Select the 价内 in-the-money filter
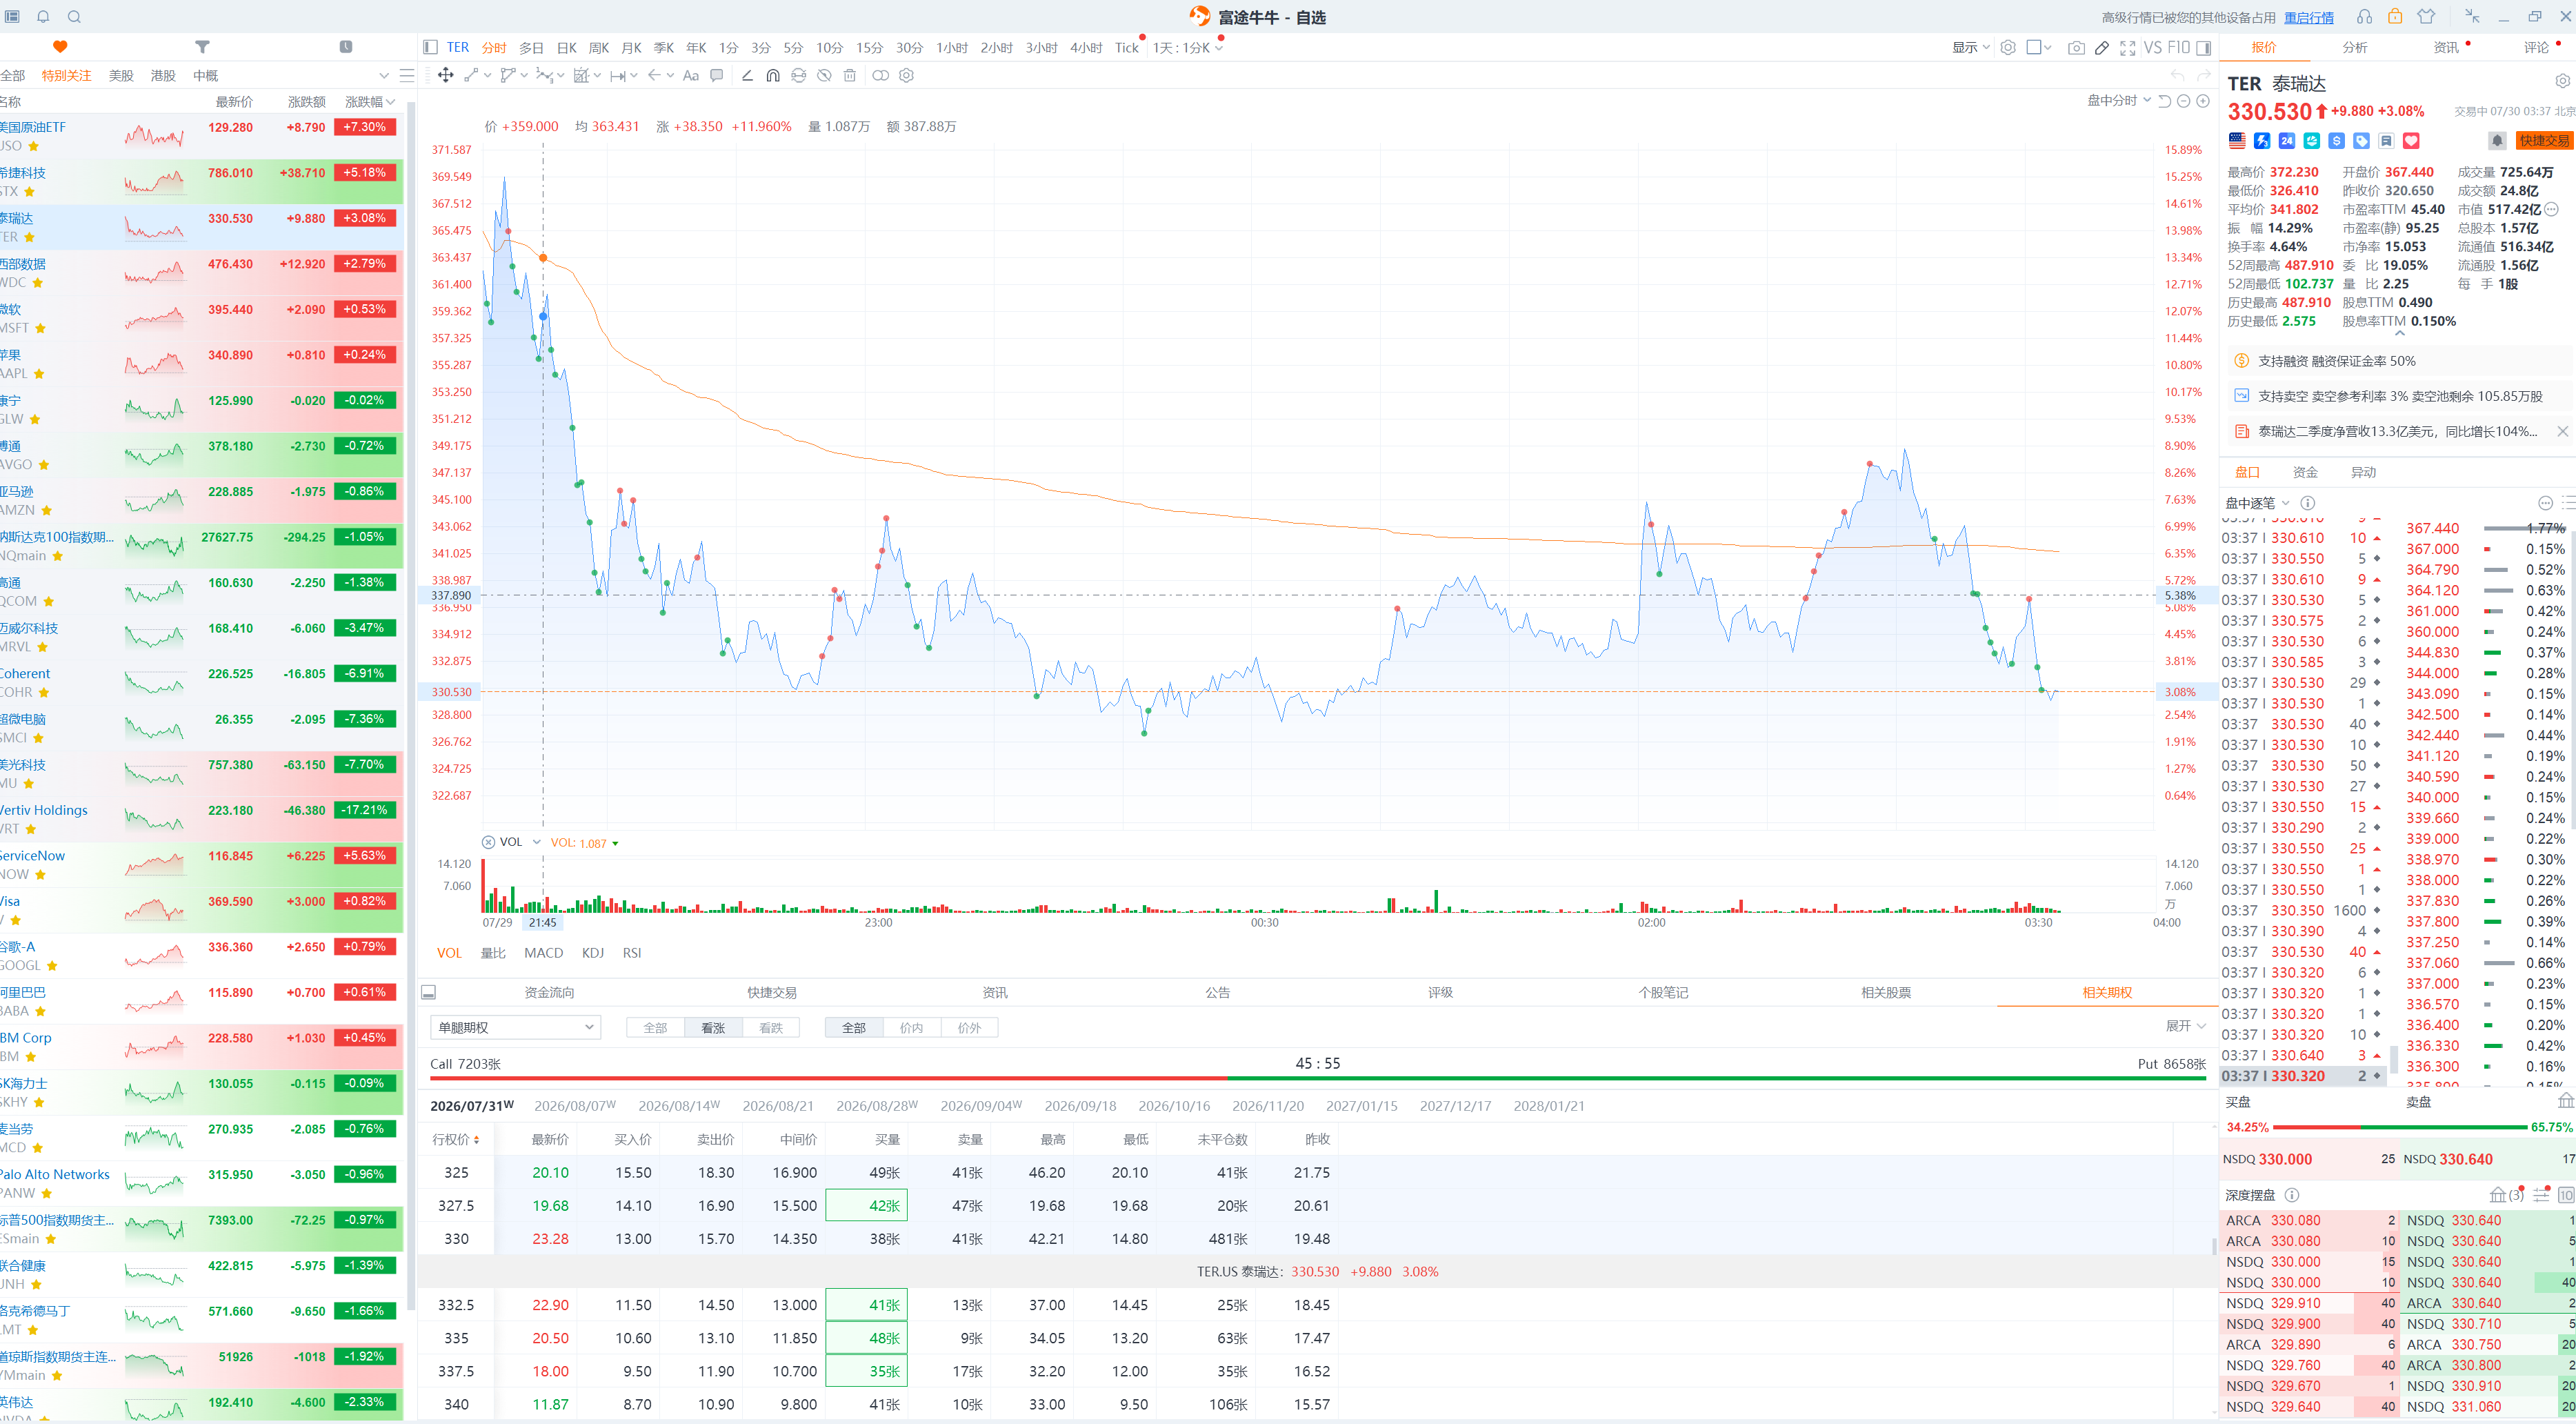2576x1424 pixels. 911,1027
